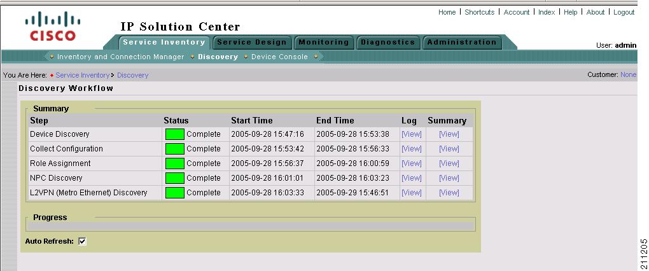Open the Index link
This screenshot has height=271, width=649.
547,13
